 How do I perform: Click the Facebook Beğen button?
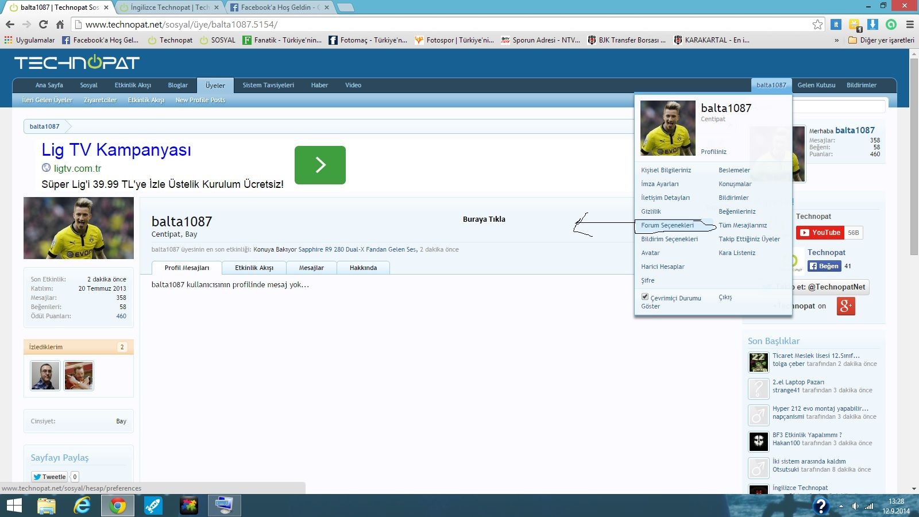tap(824, 266)
